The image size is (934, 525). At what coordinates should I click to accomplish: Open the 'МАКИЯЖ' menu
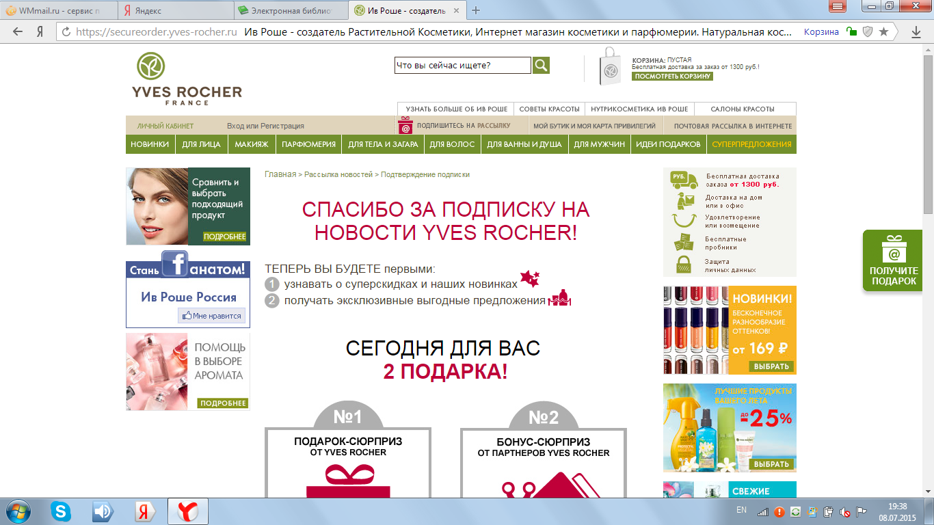click(x=251, y=144)
